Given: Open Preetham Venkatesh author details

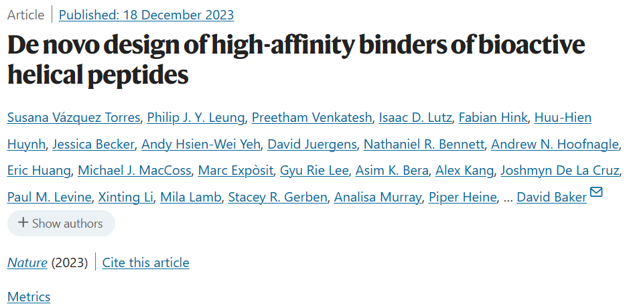Looking at the screenshot, I should click(311, 118).
